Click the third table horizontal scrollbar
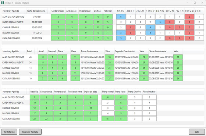Viewport: 206px width, 136px height. point(103,123)
